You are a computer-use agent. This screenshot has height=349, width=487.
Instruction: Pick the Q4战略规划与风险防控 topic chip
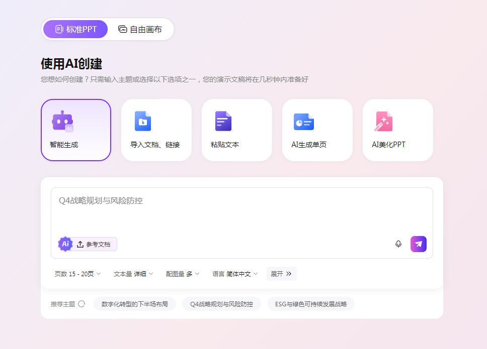(x=221, y=304)
